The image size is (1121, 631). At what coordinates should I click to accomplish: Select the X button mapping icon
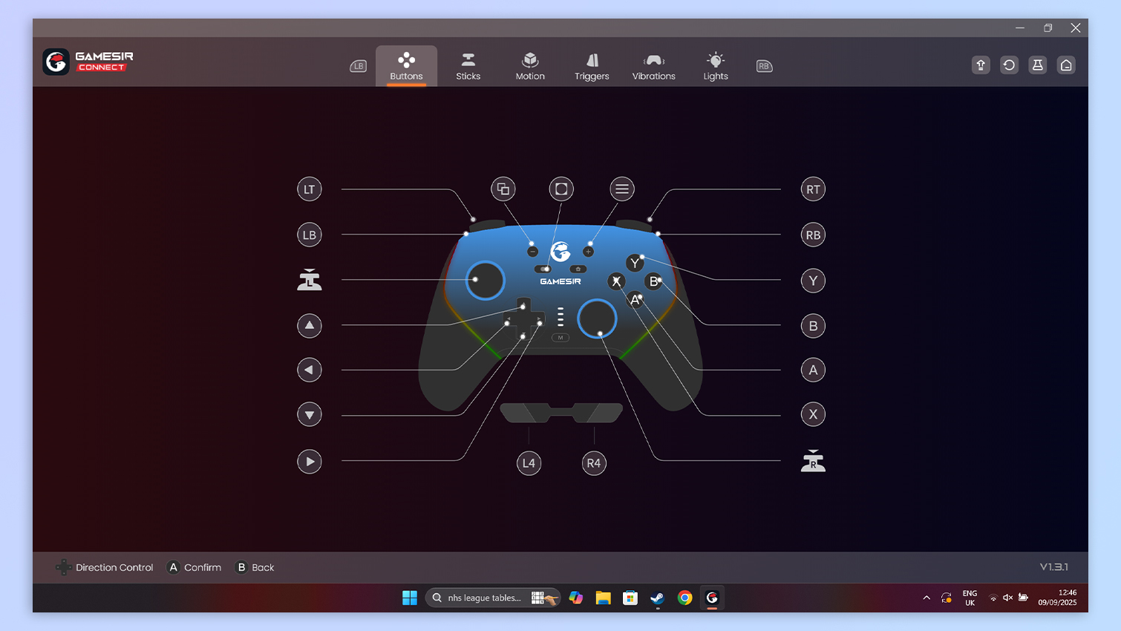813,414
